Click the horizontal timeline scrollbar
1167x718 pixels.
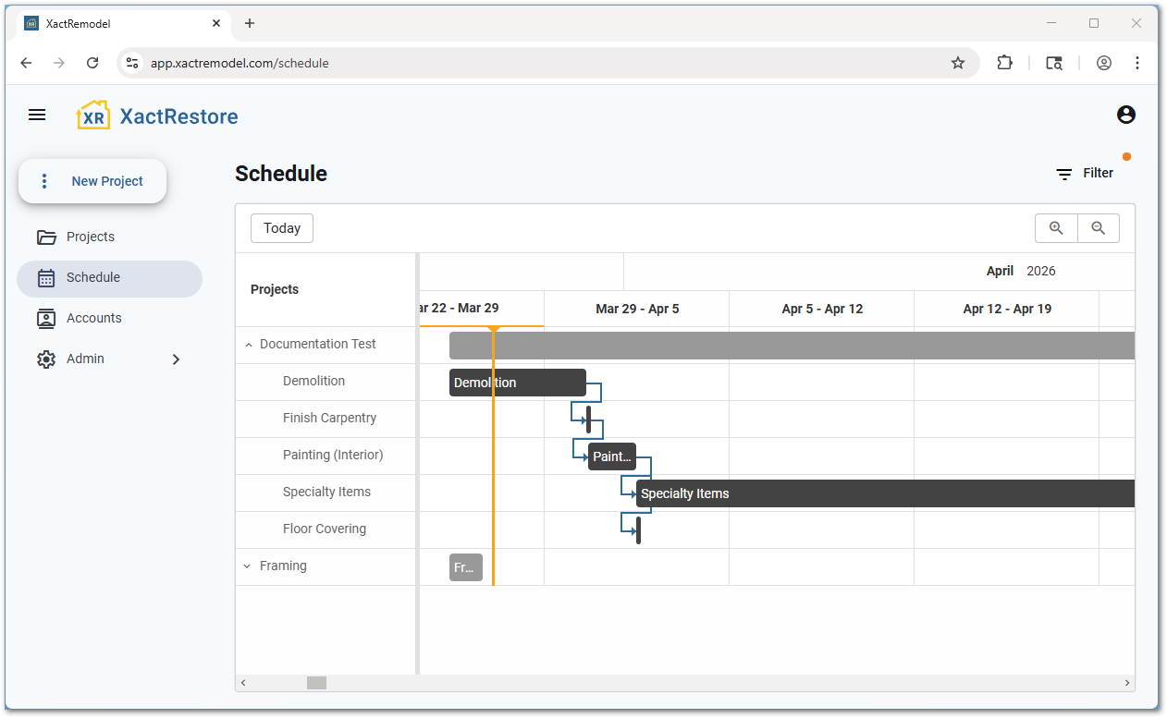(316, 682)
